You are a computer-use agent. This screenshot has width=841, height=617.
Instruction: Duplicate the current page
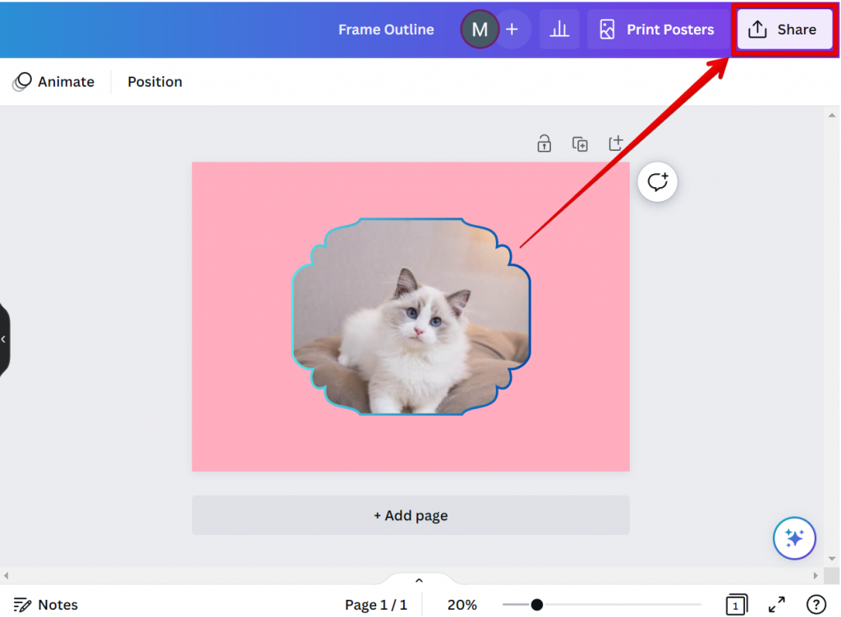point(580,144)
